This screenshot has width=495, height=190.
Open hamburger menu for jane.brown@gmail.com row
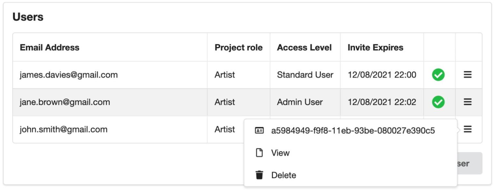467,102
